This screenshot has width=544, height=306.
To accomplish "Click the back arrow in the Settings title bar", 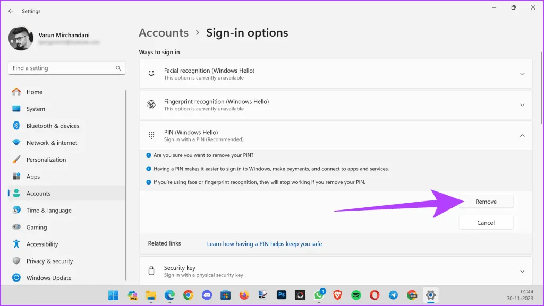I will click(11, 11).
